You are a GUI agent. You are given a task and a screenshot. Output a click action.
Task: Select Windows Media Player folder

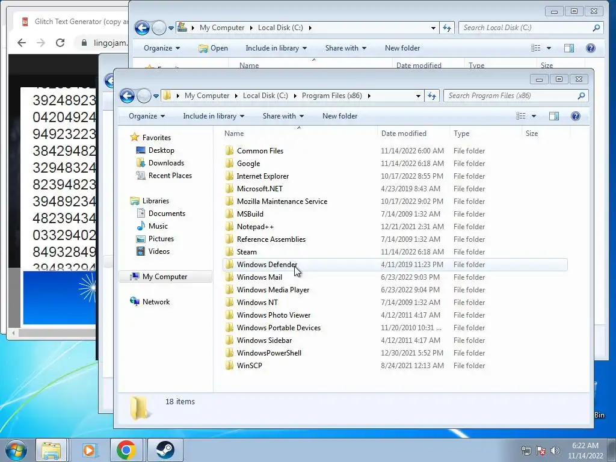point(273,290)
